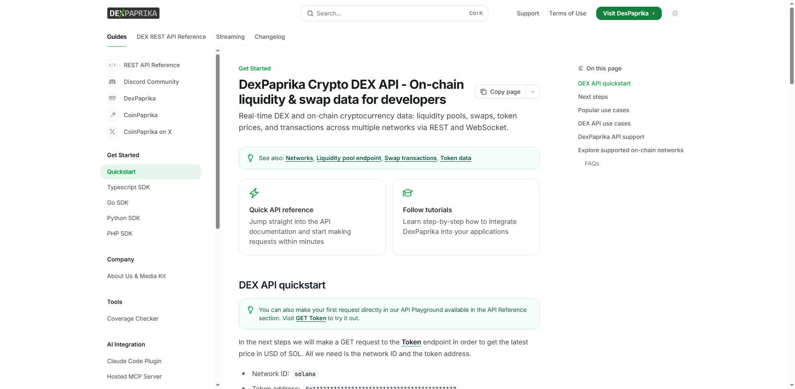
Task: Open the Changelog tab
Action: click(x=269, y=37)
